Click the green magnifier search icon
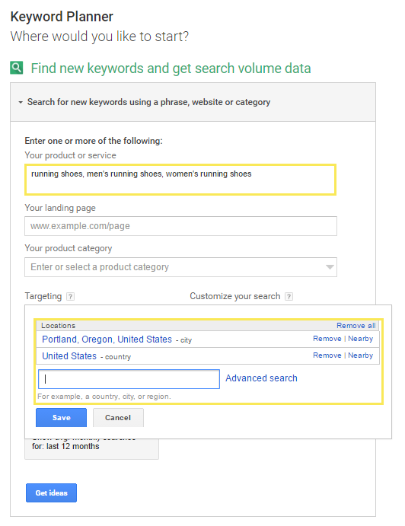 click(x=17, y=68)
